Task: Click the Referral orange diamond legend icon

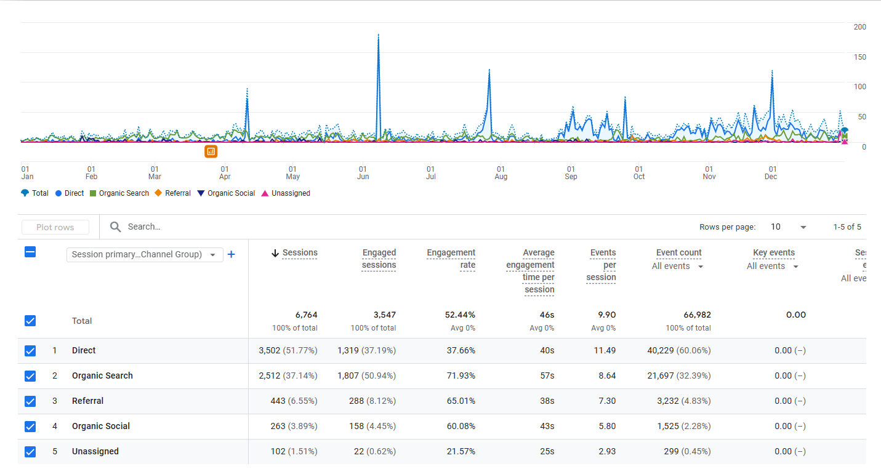Action: [158, 193]
